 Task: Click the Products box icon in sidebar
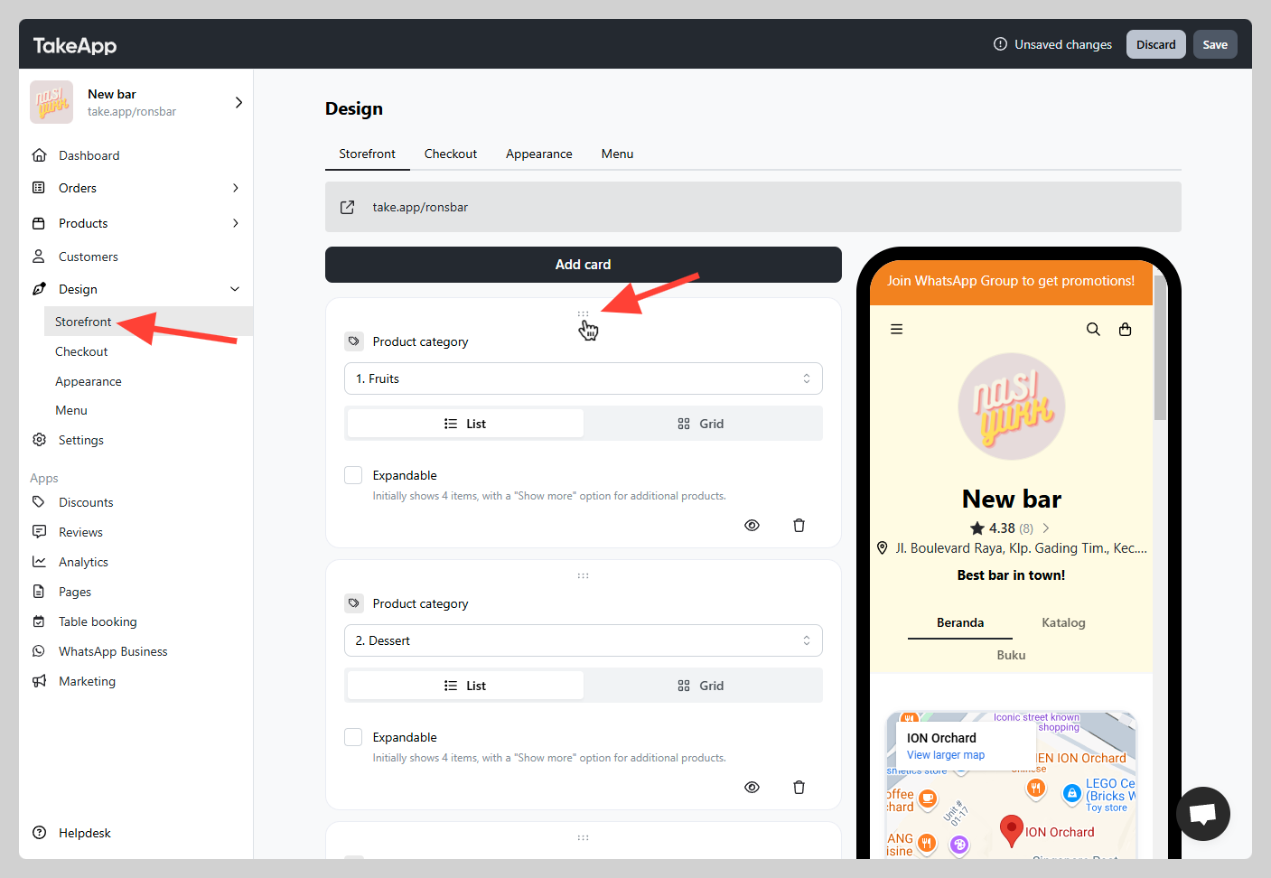[x=39, y=223]
